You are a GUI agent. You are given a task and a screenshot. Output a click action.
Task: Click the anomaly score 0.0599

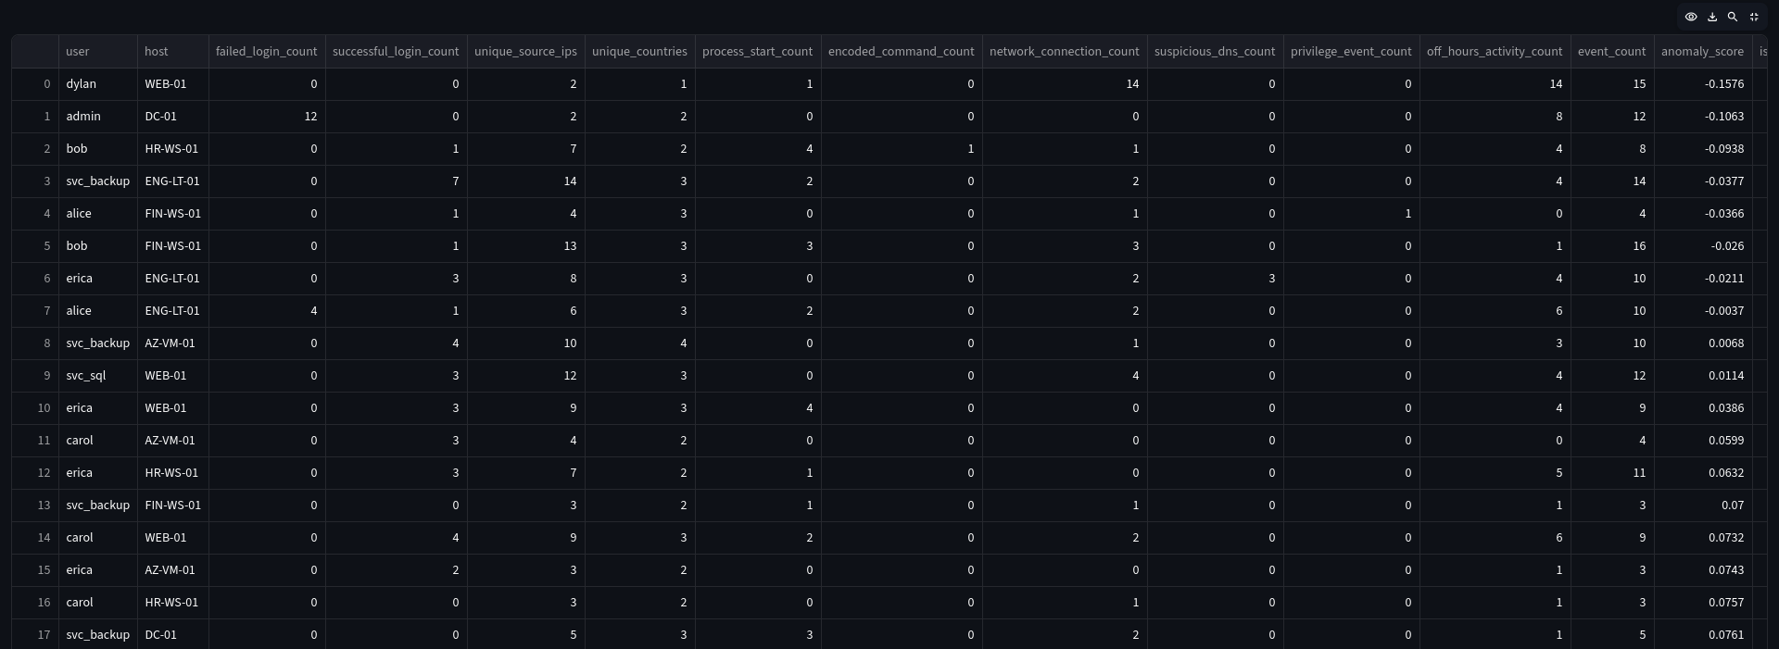(x=1703, y=441)
